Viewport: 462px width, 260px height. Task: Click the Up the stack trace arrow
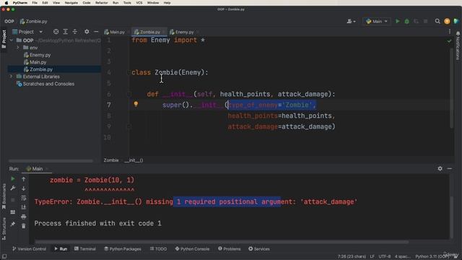(x=24, y=179)
